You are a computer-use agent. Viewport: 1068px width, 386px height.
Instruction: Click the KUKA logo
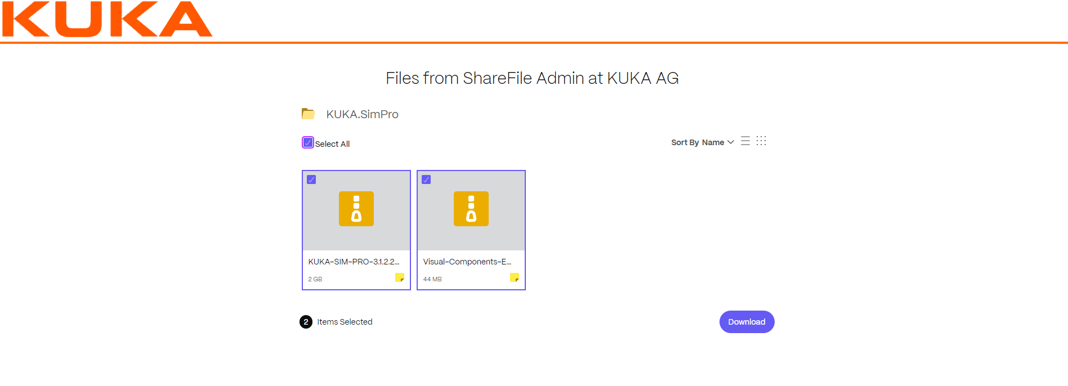tap(107, 19)
